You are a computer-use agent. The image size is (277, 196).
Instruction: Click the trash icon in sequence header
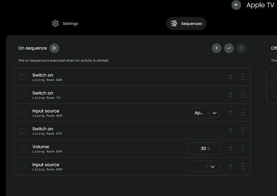(241, 48)
